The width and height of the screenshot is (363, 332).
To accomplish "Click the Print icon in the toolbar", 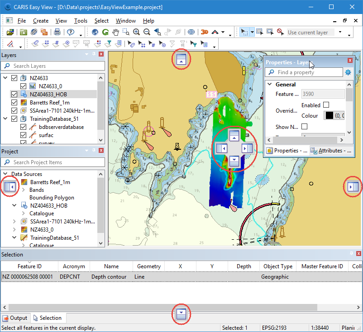I will pos(57,32).
